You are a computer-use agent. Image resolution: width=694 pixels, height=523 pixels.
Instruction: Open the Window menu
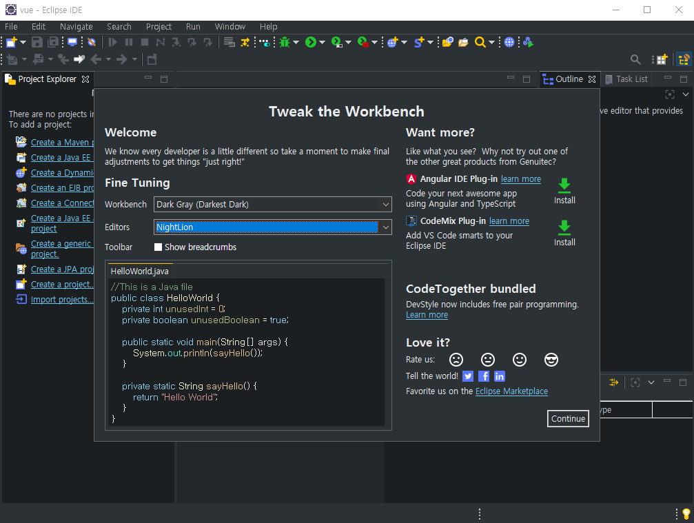(x=229, y=27)
